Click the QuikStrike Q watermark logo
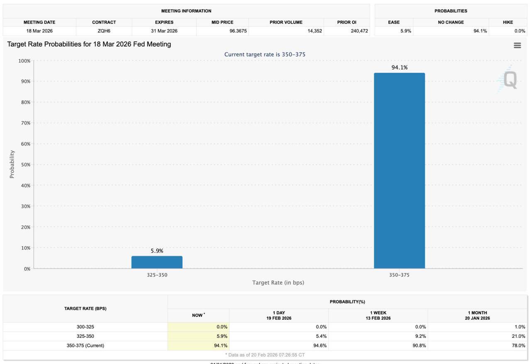The height and width of the screenshot is (364, 531). 509,80
